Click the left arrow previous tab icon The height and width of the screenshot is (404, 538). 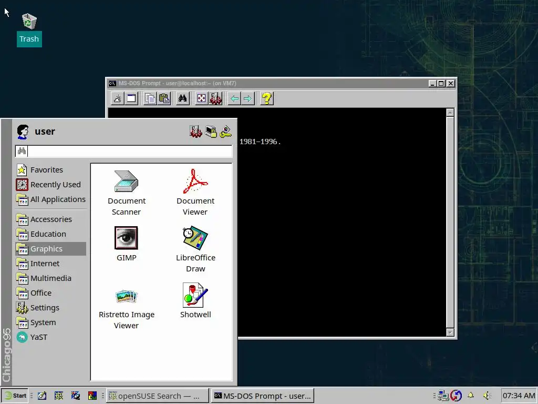pos(234,98)
